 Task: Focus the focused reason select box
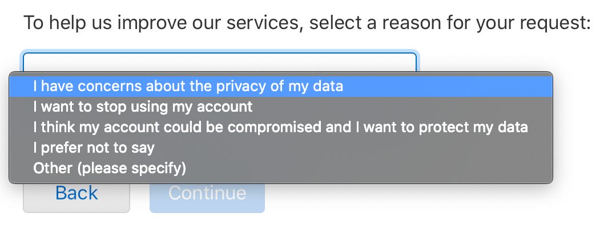pos(220,62)
